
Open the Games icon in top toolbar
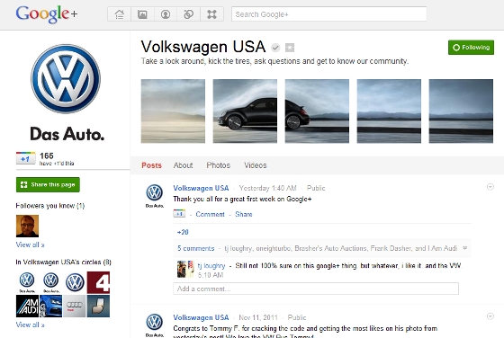coord(211,14)
